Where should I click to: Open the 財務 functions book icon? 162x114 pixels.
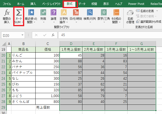pos(43,12)
